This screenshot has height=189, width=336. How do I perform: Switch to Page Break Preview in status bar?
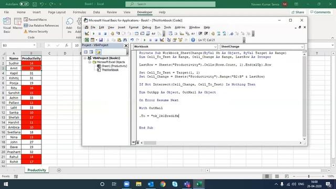click(287, 176)
